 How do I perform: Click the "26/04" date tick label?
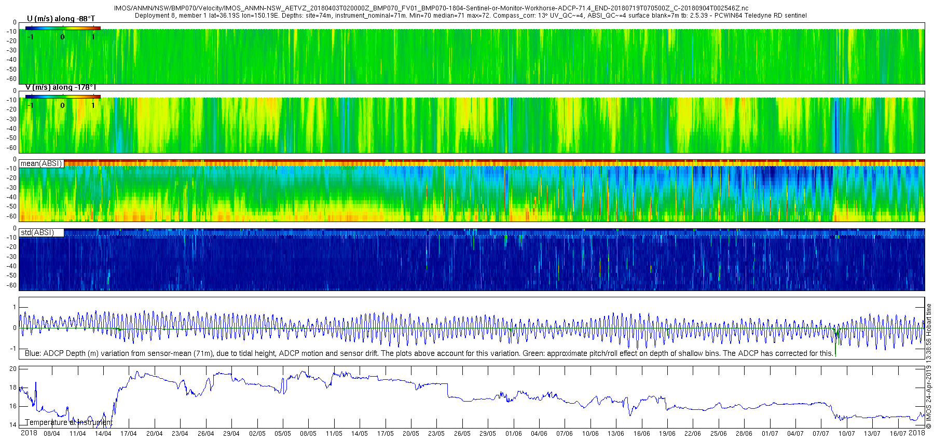coord(205,434)
